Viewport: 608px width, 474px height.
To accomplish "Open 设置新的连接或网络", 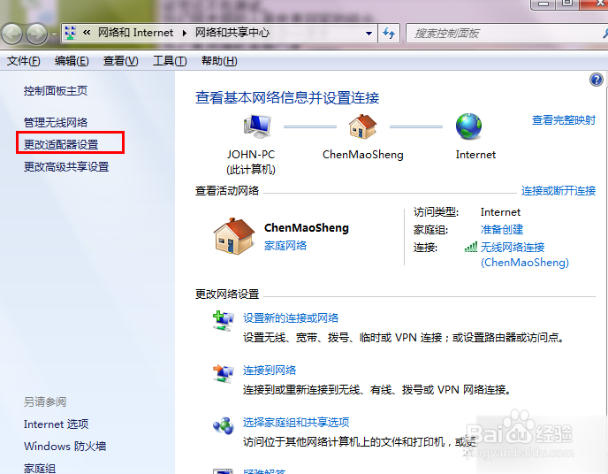I will (291, 318).
